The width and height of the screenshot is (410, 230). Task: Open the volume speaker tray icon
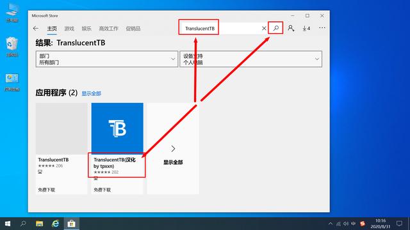pos(346,224)
